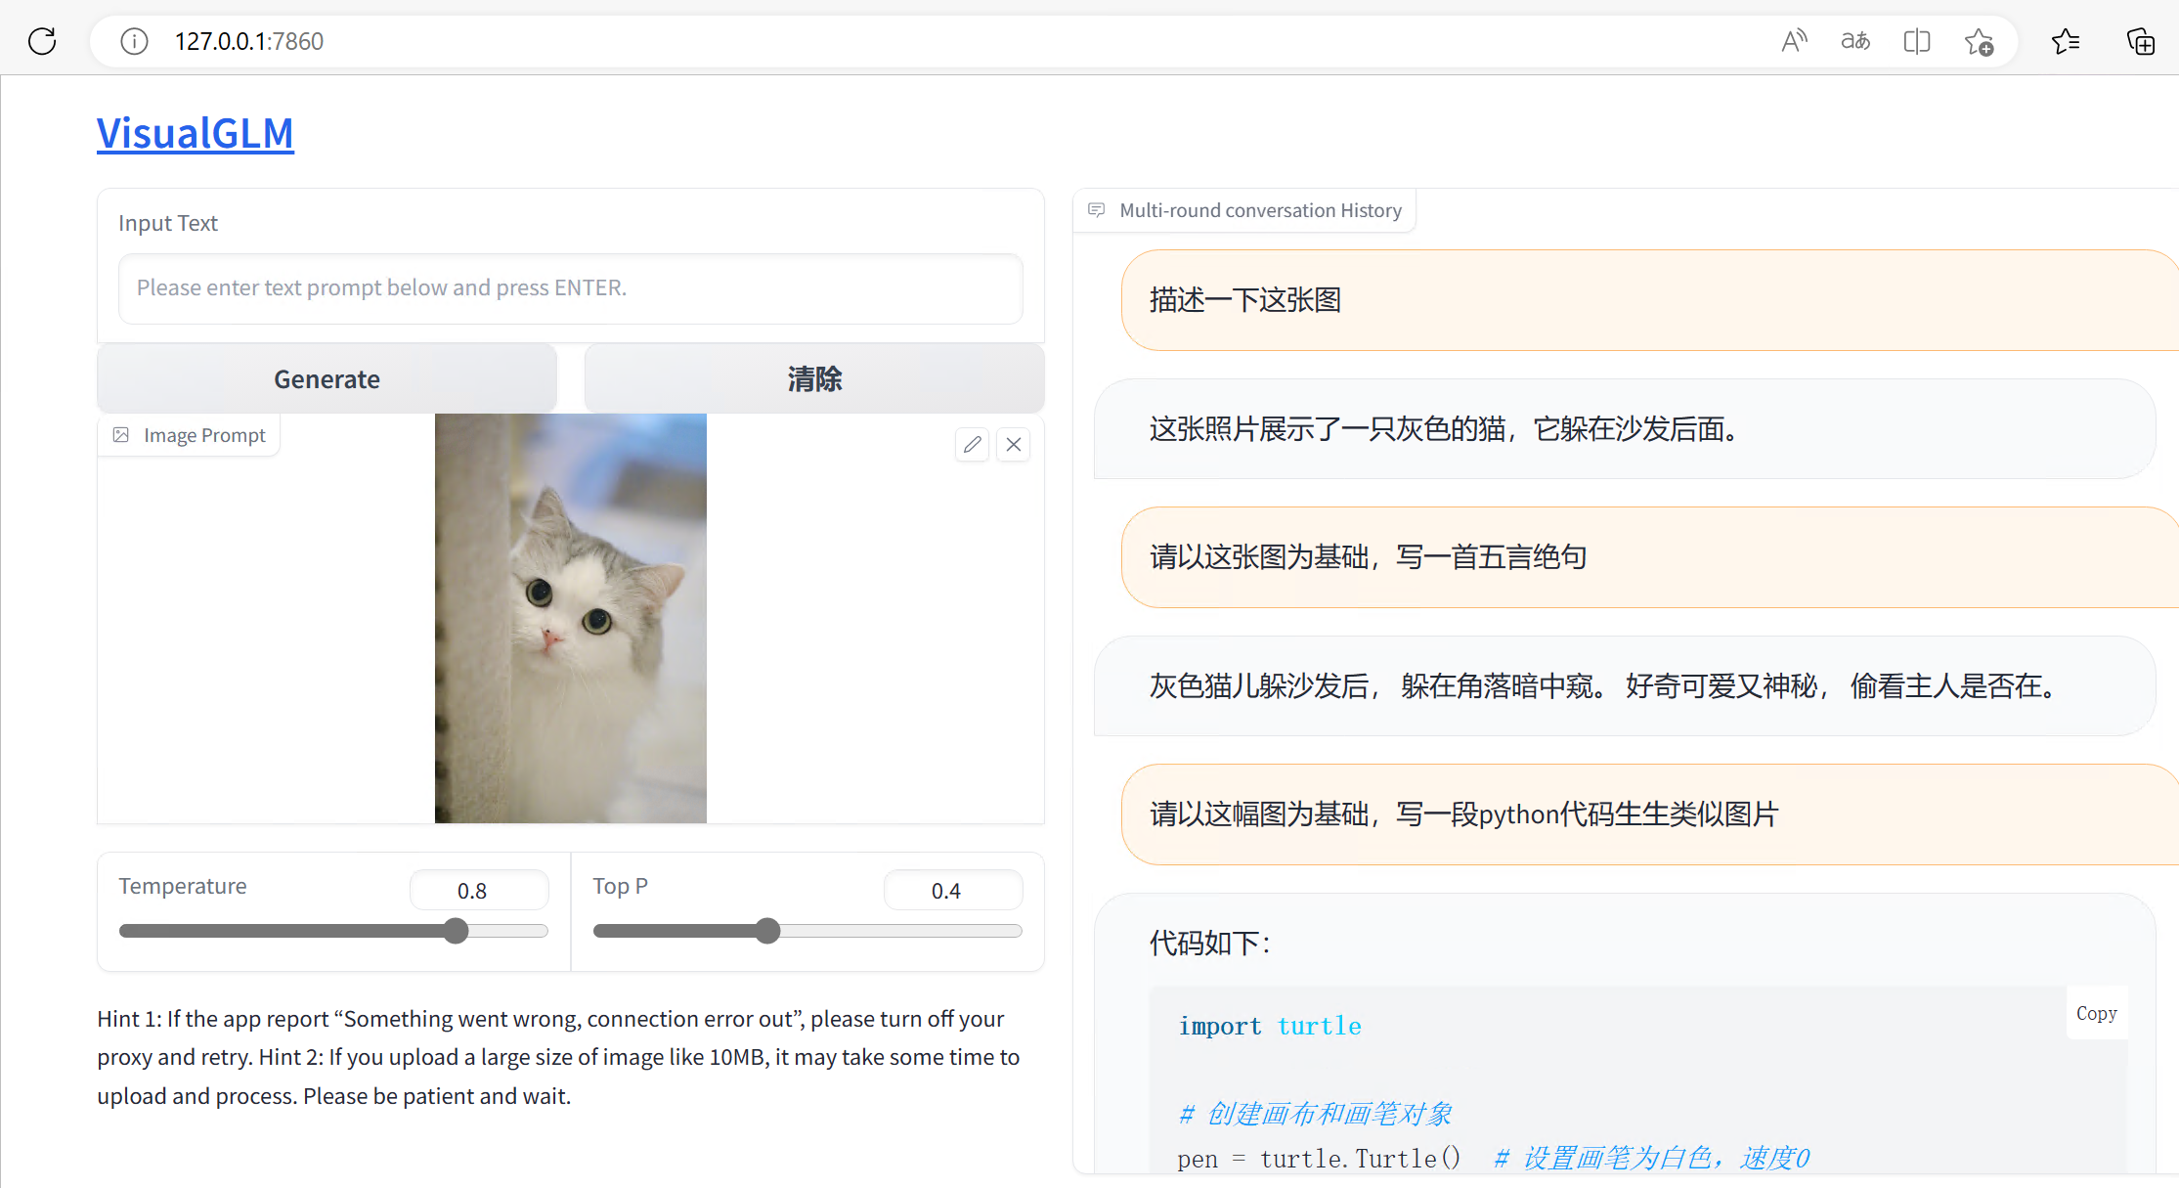The width and height of the screenshot is (2179, 1188).
Task: Add this page to favorites
Action: tap(1980, 42)
